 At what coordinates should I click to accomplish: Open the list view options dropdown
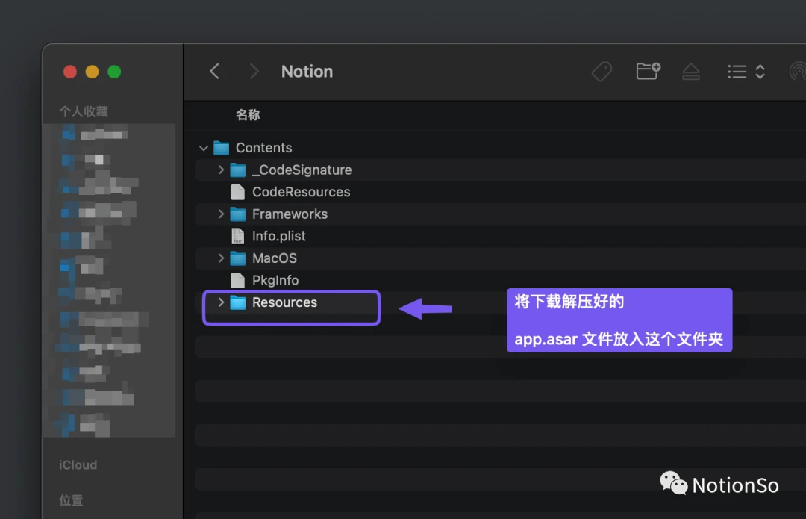point(746,72)
